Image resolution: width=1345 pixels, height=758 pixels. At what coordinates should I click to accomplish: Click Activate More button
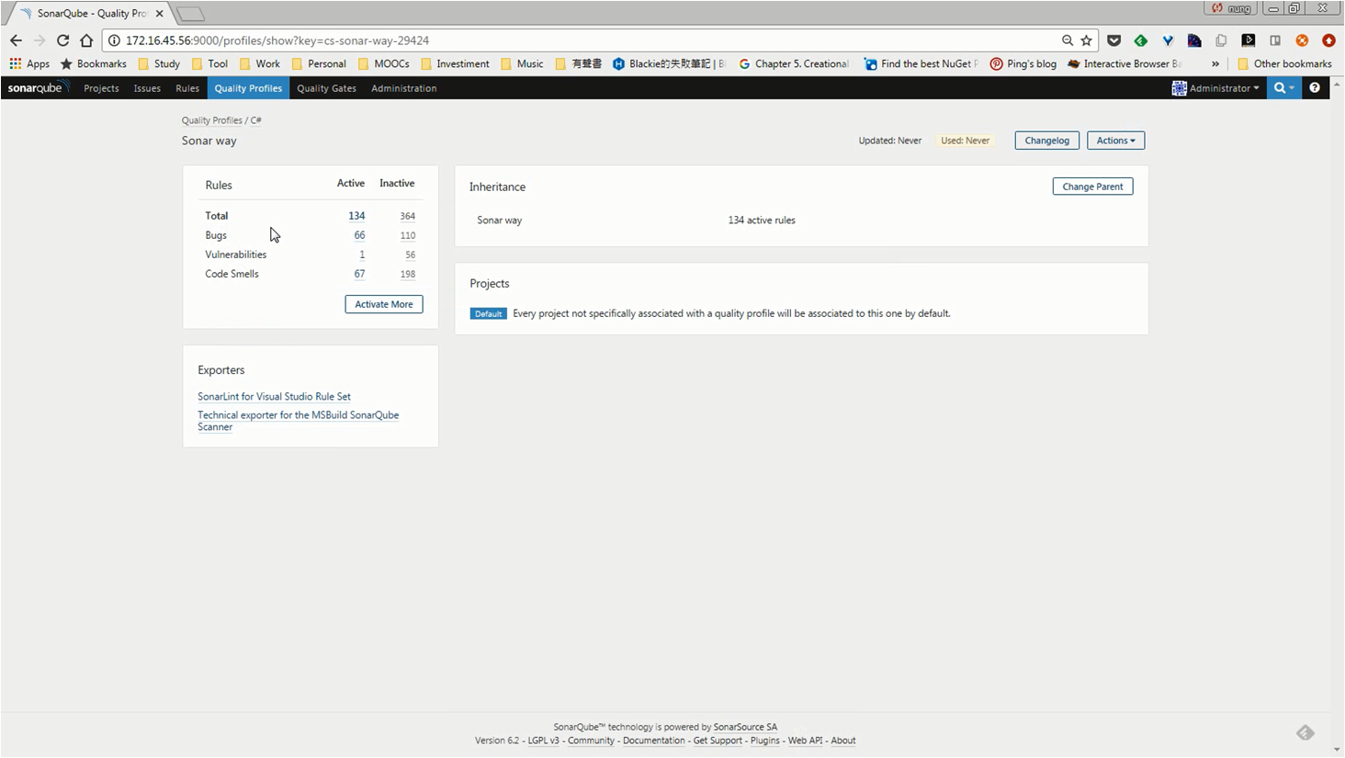[384, 304]
